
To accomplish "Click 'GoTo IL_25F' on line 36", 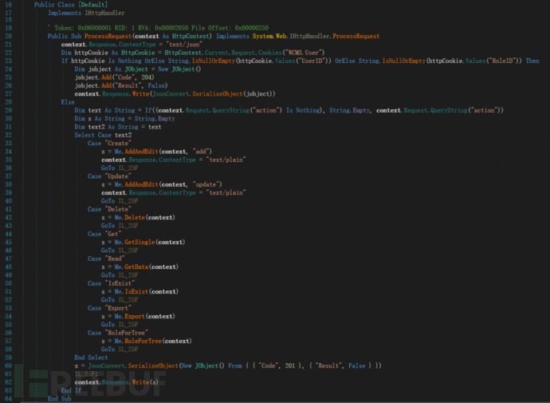I will click(x=120, y=168).
